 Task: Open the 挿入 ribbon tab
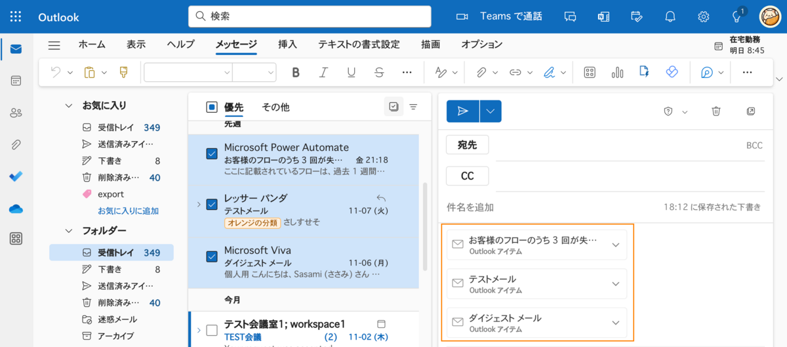click(x=287, y=45)
